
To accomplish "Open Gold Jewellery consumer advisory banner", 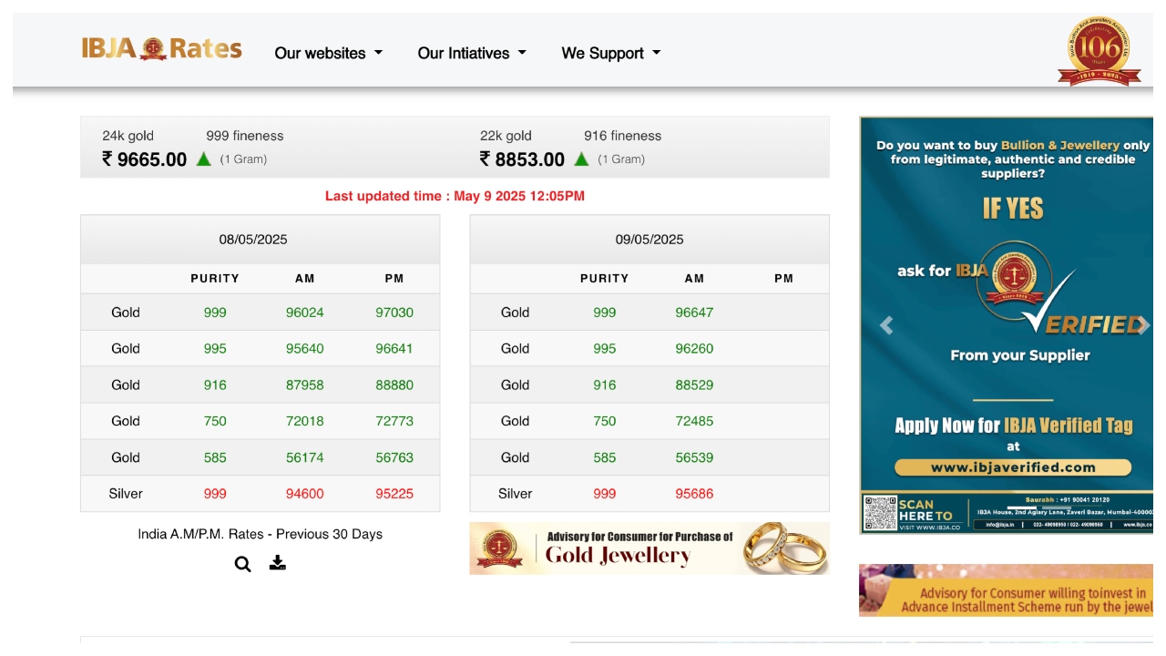I will (x=649, y=548).
